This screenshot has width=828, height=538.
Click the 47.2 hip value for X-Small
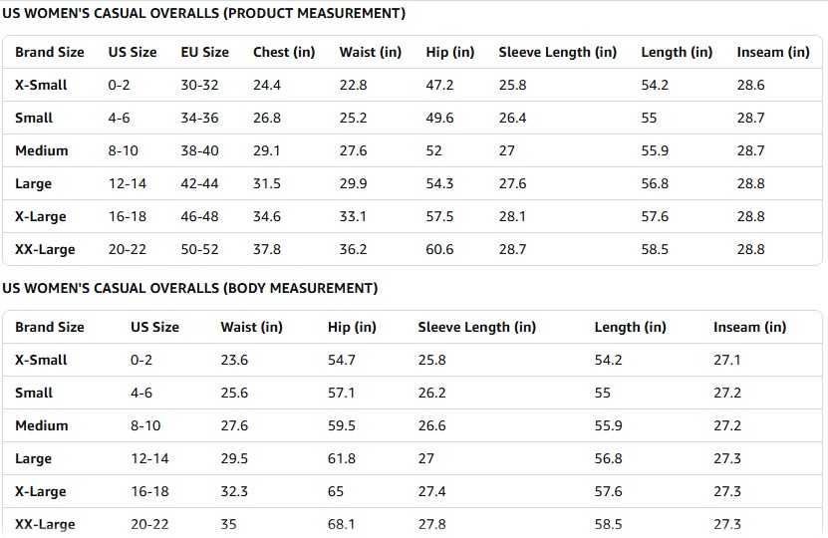[439, 85]
